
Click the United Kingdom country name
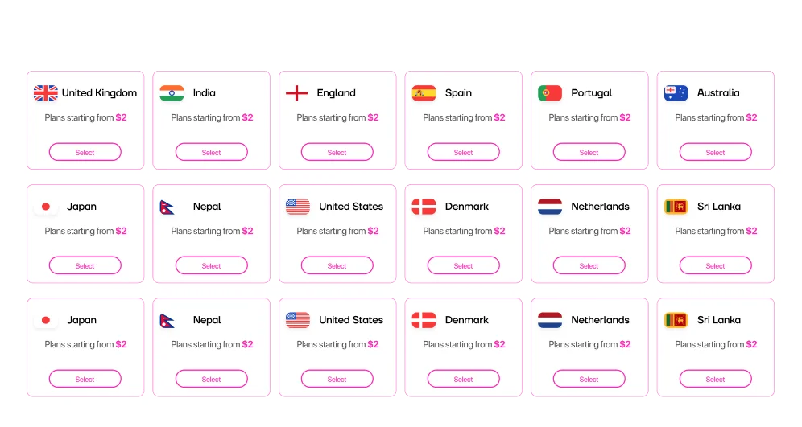[x=99, y=93]
